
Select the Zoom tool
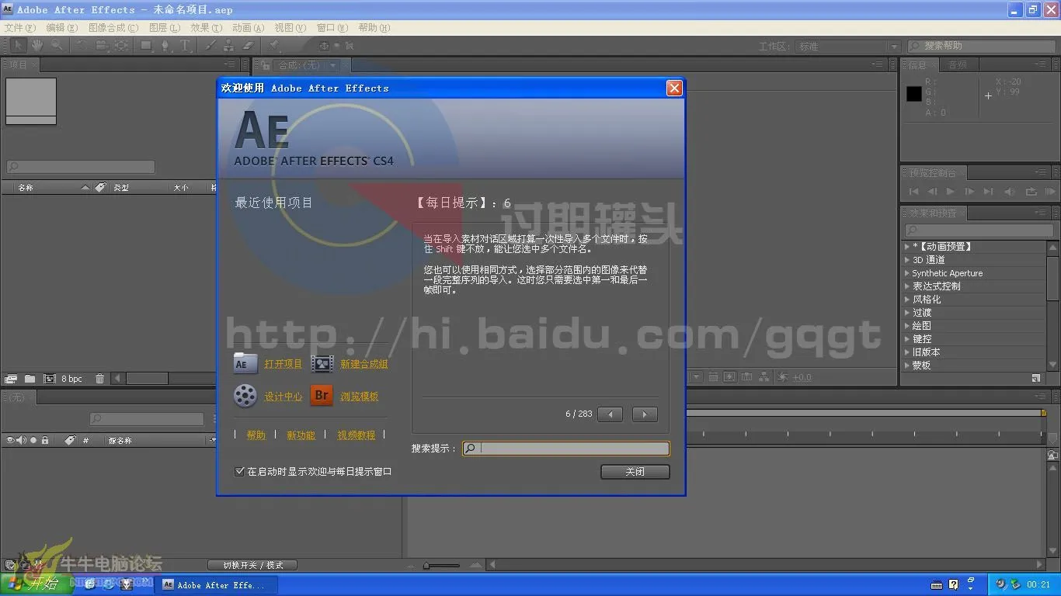[x=57, y=46]
